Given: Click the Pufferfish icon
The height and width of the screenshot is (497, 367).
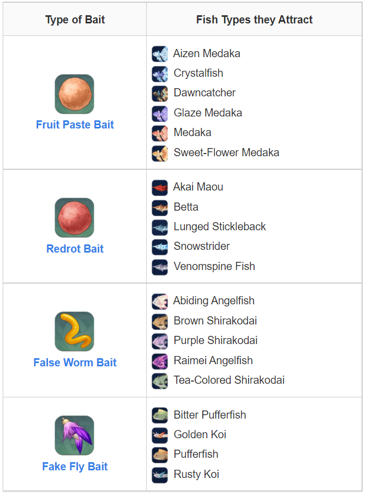Looking at the screenshot, I should click(160, 455).
